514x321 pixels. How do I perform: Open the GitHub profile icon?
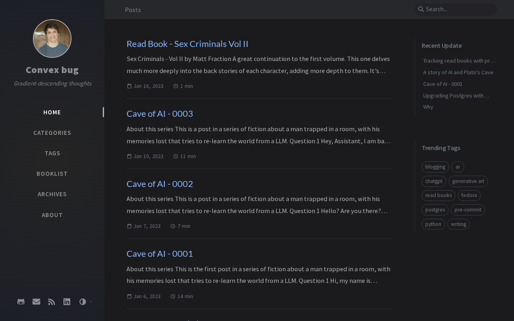pos(21,302)
